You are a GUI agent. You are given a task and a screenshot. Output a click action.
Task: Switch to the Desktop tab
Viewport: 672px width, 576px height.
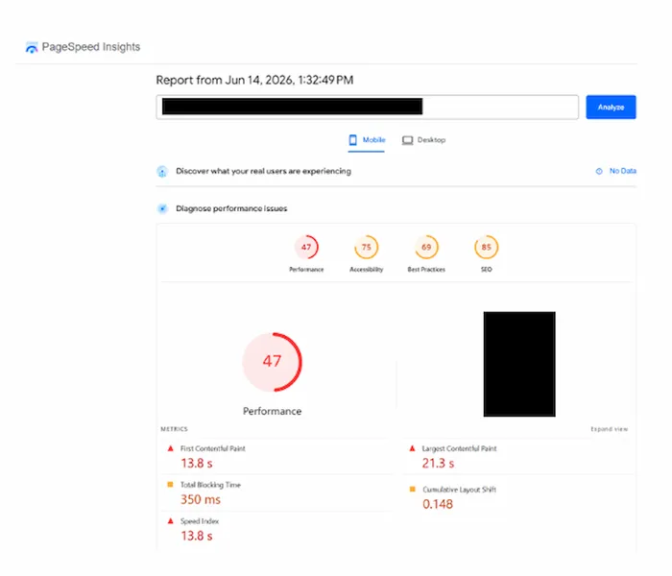click(423, 140)
